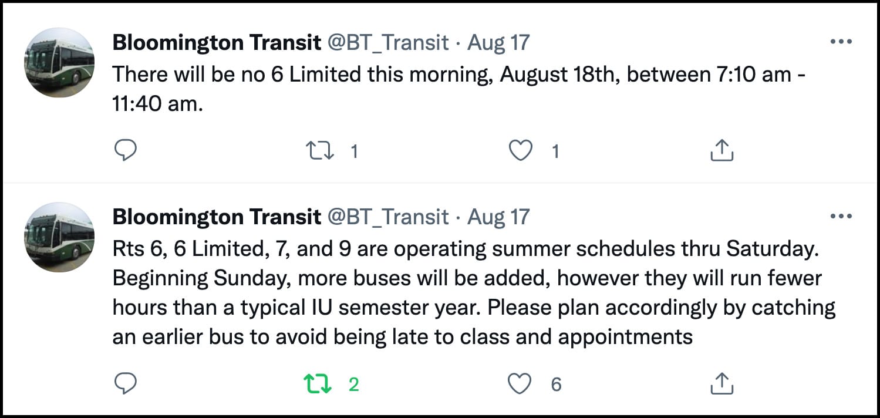Open Aug 17 timestamp of first tweet
Viewport: 880px width, 418px height.
click(498, 43)
